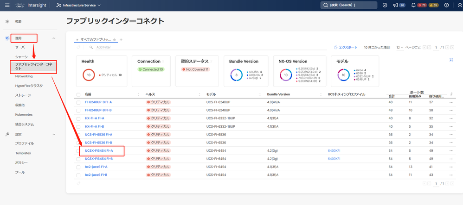463x205 pixels.
Task: Go to previous page icon at top
Action: (429, 47)
